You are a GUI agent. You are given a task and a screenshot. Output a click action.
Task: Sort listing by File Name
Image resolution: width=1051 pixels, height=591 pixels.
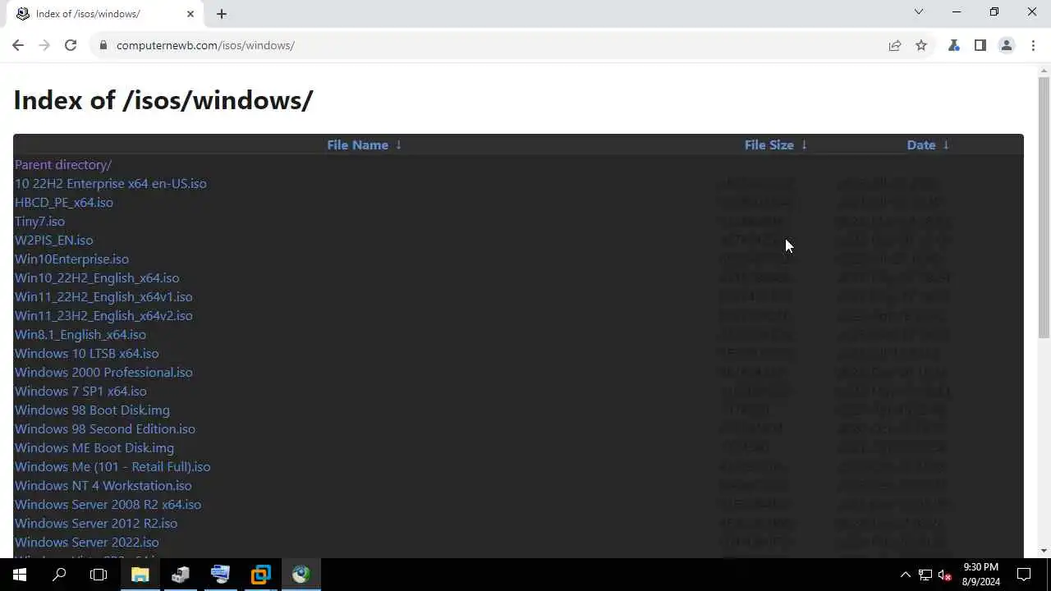point(357,144)
